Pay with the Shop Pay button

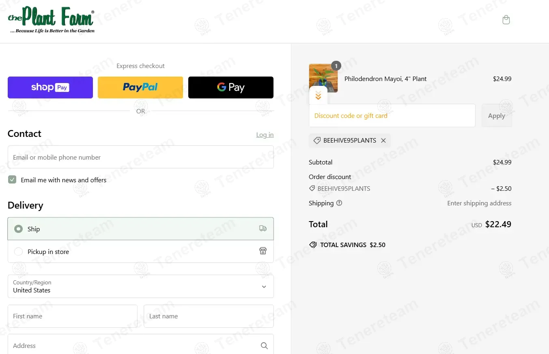50,87
